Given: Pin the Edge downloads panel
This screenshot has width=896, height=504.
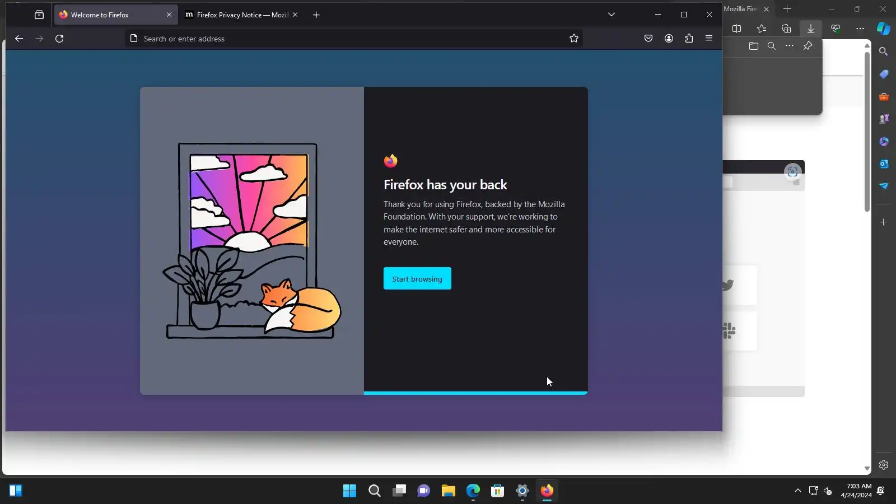Looking at the screenshot, I should click(808, 46).
